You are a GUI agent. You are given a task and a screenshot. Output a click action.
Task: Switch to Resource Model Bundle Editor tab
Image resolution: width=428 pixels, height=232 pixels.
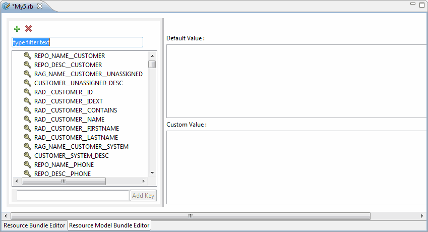coord(109,225)
